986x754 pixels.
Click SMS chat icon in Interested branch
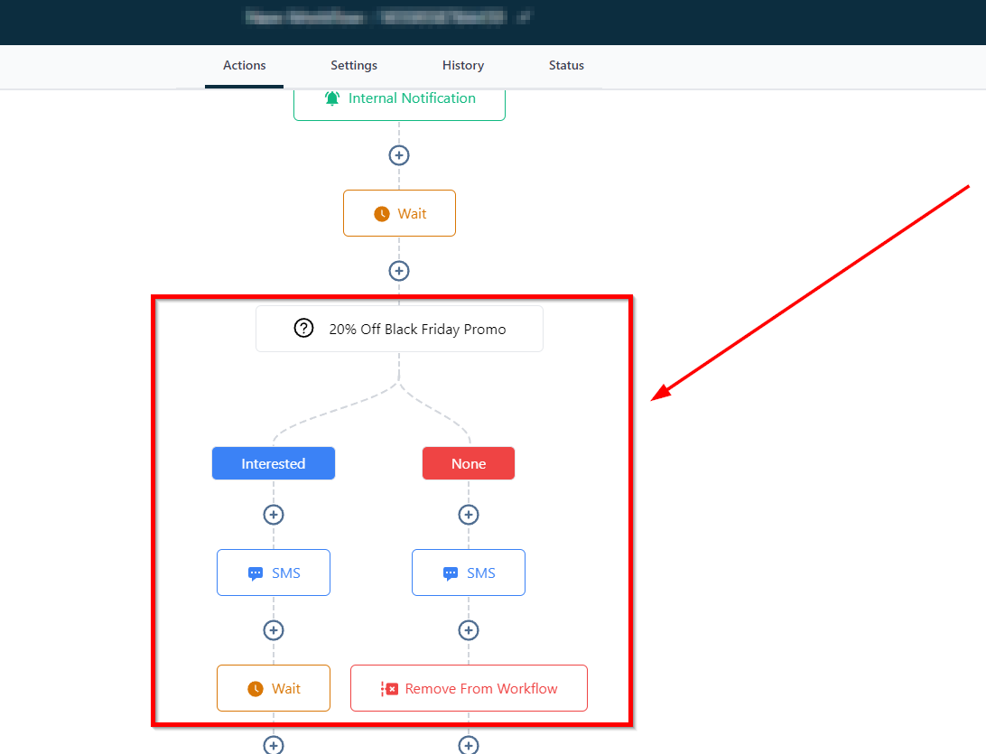[256, 573]
